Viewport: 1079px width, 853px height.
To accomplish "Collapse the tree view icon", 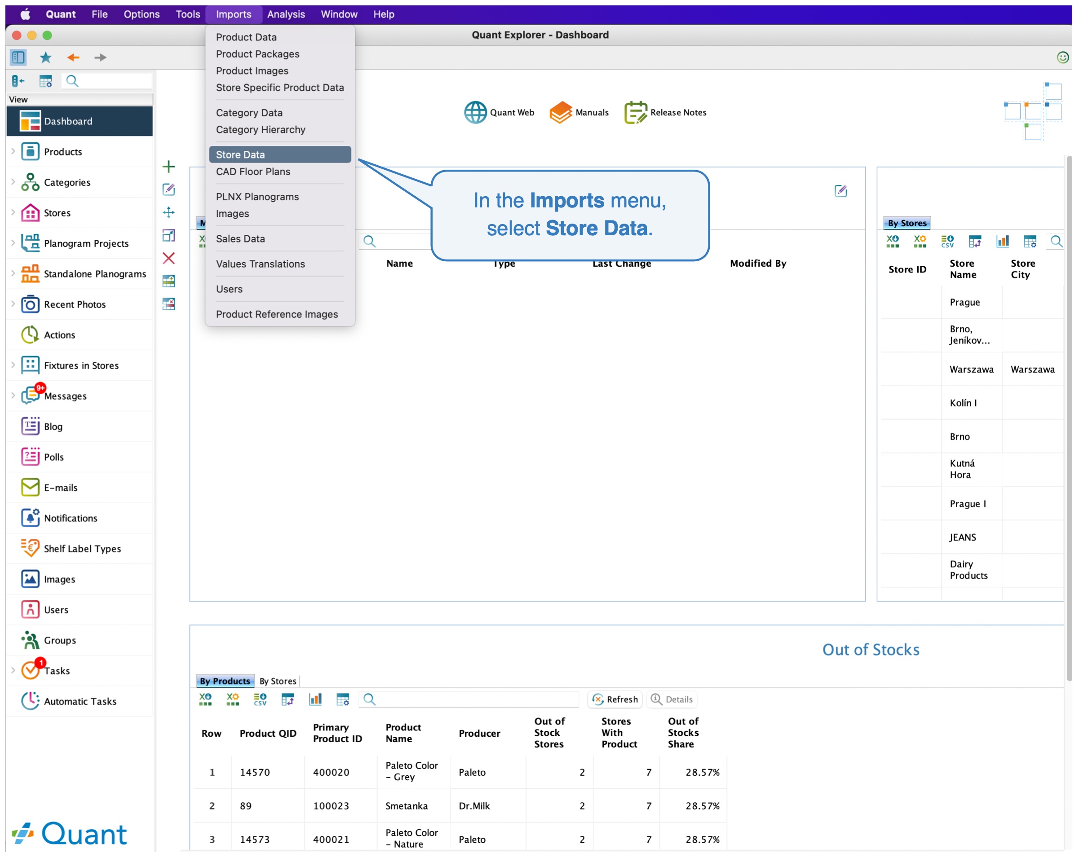I will pyautogui.click(x=18, y=81).
